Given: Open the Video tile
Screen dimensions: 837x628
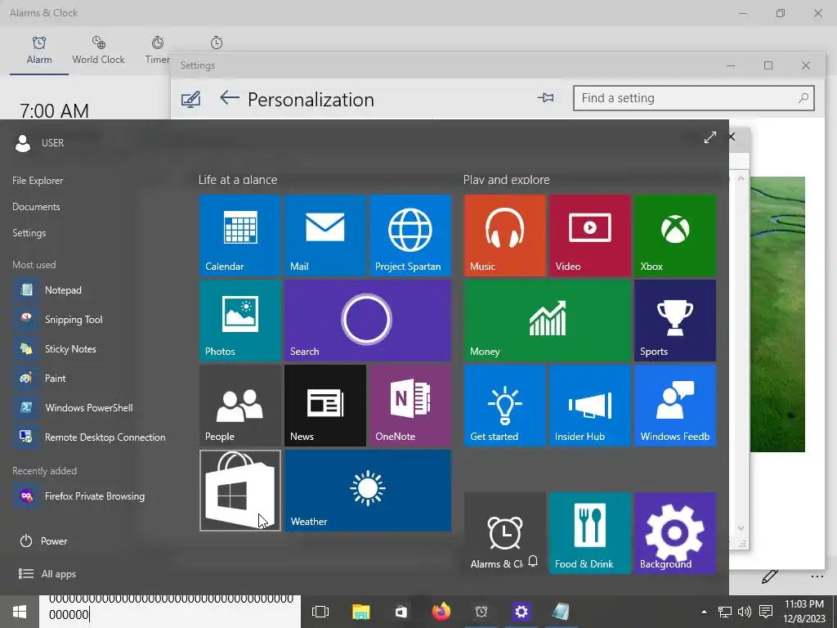Looking at the screenshot, I should (x=590, y=235).
